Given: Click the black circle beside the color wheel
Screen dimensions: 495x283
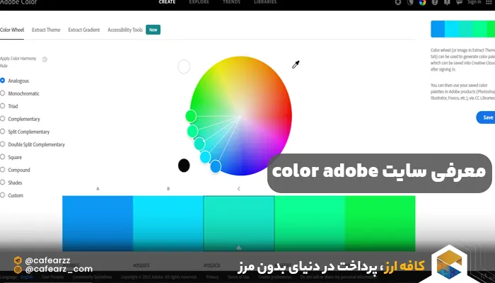Looking at the screenshot, I should click(184, 166).
